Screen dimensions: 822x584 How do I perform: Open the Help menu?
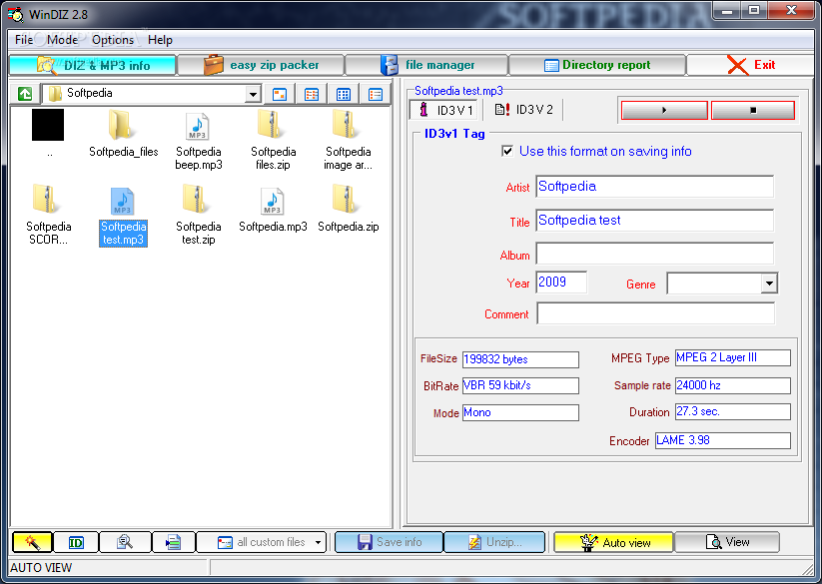[x=160, y=40]
